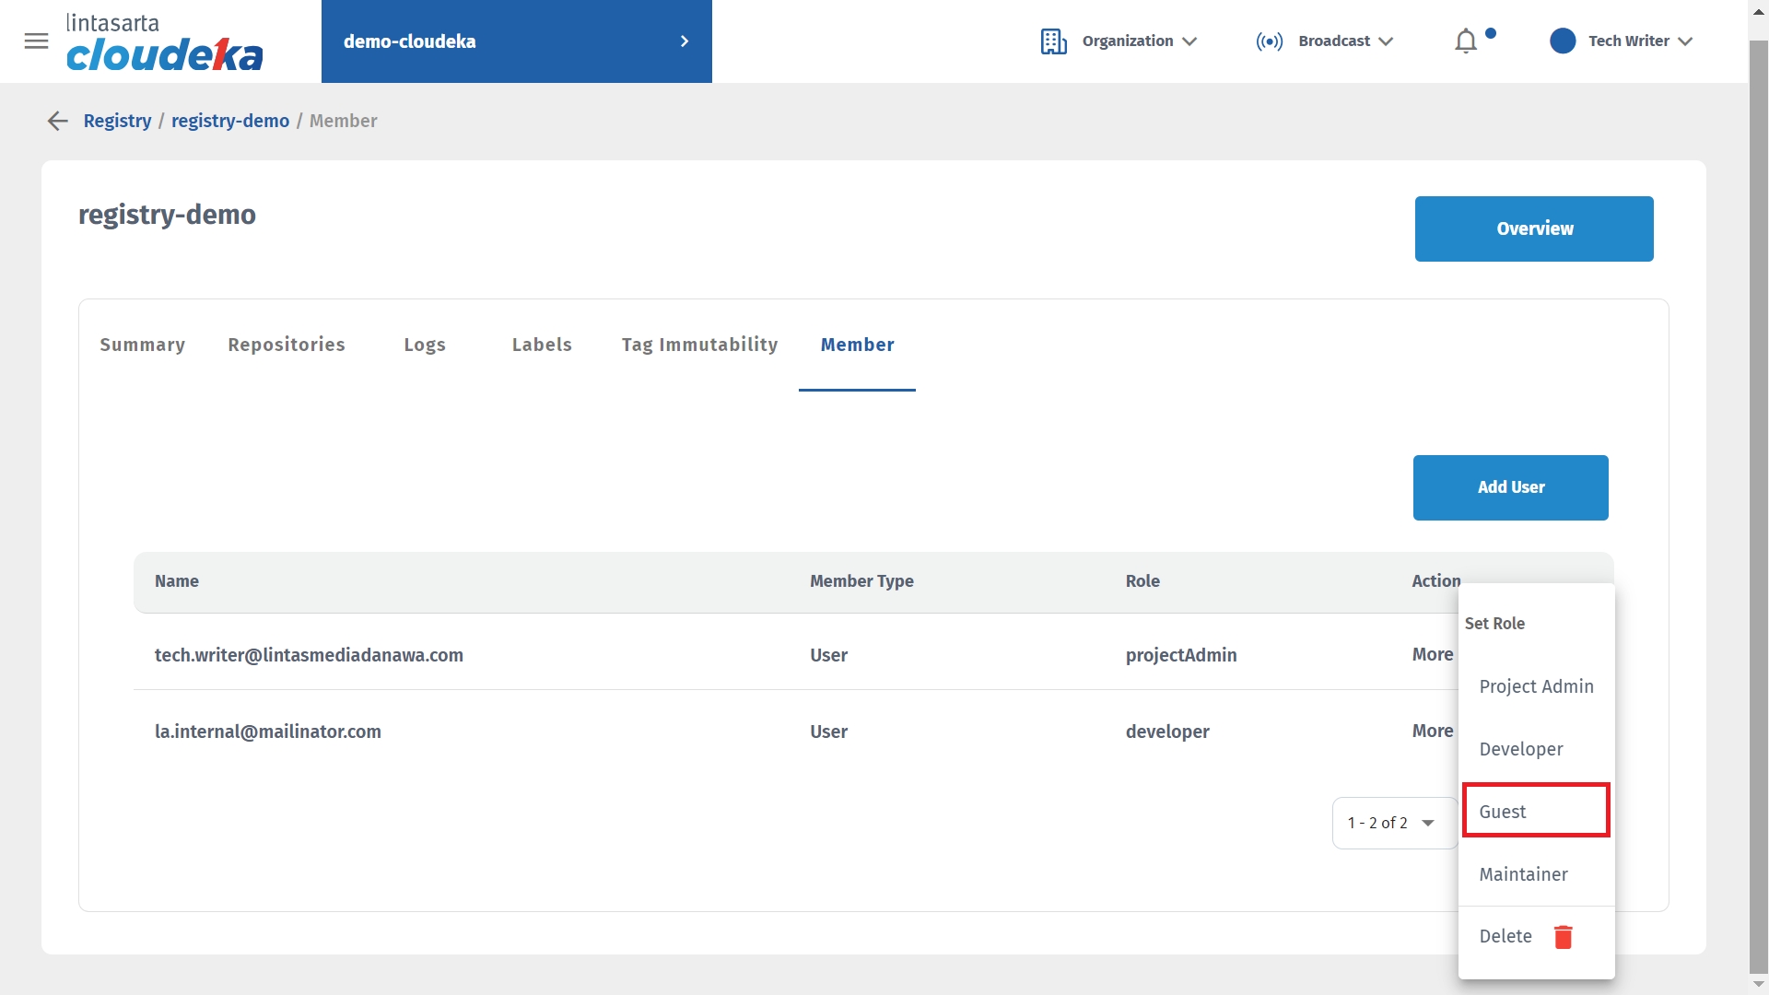Open the 1 - 2 of 2 pagination dropdown
This screenshot has width=1769, height=995.
[x=1393, y=823]
